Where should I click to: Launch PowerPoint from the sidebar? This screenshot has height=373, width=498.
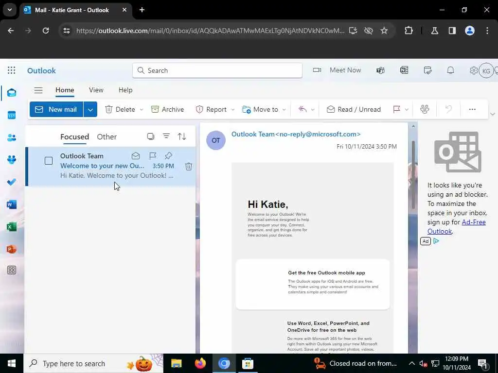[12, 249]
